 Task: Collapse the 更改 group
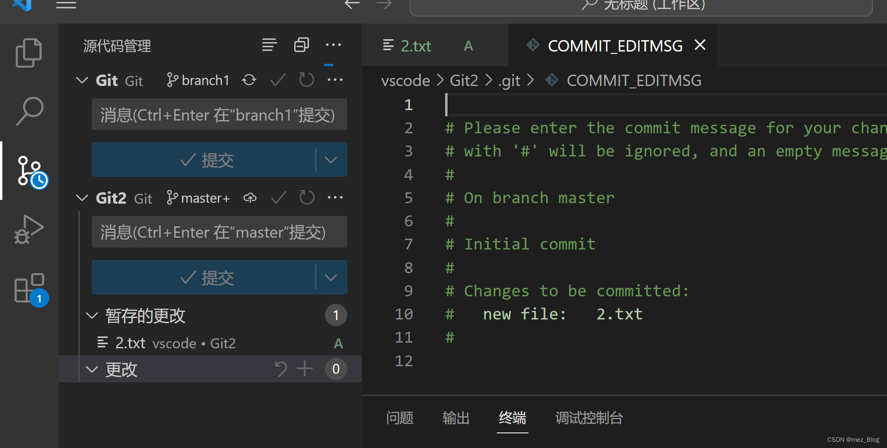[92, 369]
